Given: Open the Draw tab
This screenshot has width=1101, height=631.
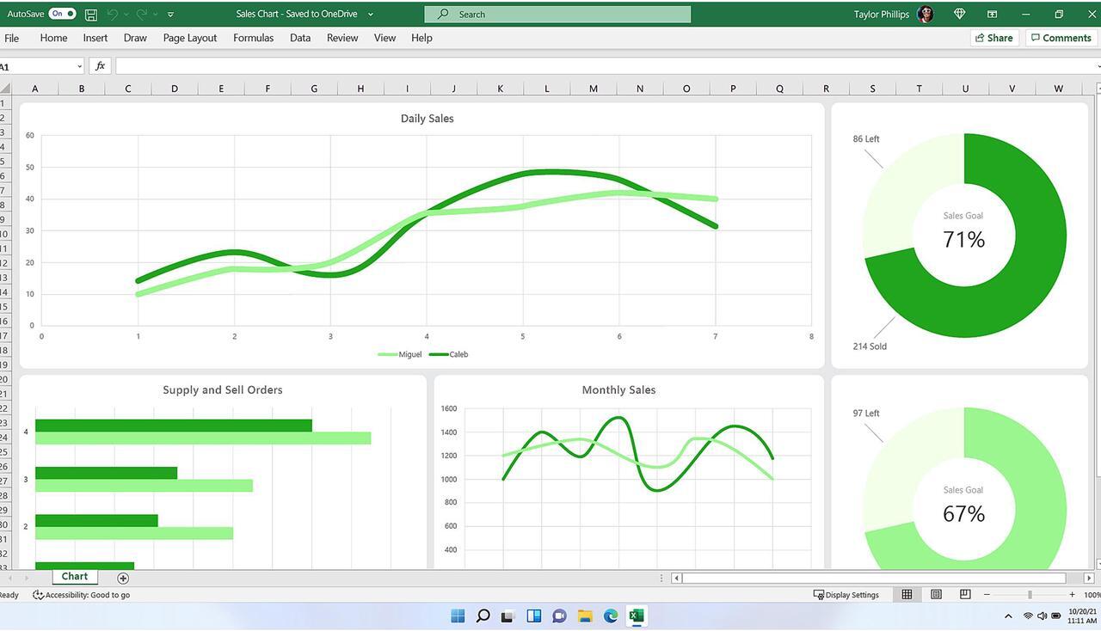Looking at the screenshot, I should [135, 38].
